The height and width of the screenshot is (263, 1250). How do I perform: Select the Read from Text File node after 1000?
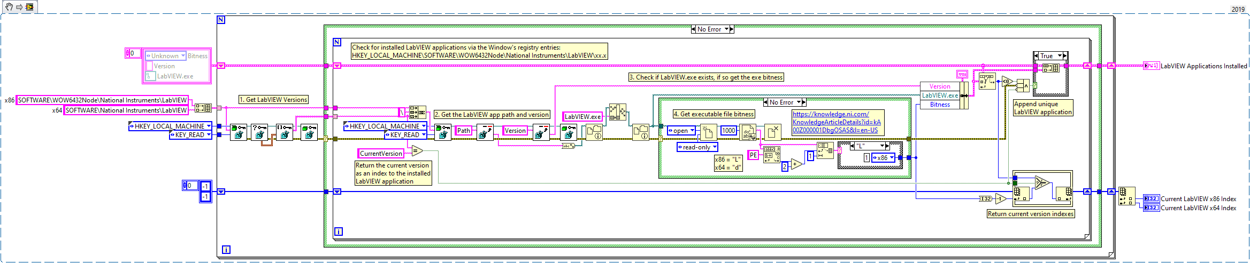748,132
